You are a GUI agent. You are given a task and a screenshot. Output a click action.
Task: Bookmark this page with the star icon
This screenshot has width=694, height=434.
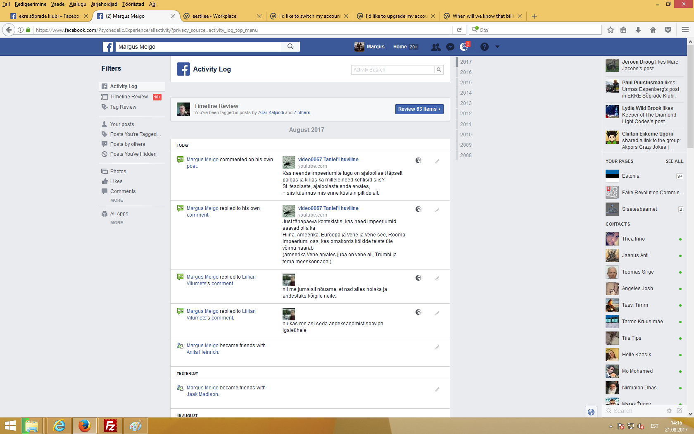pos(611,30)
